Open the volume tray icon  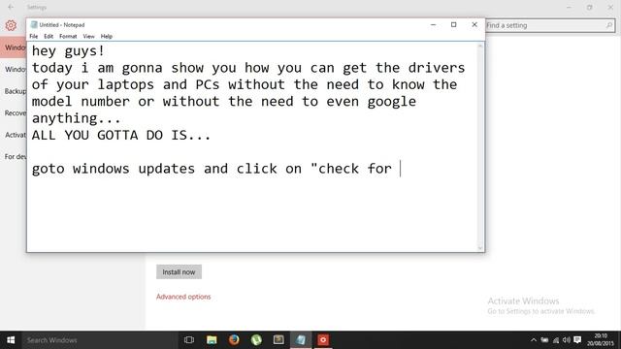(567, 340)
